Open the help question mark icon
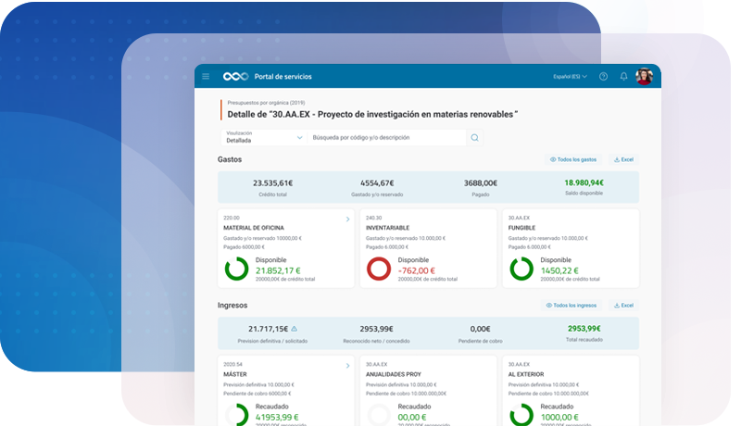The image size is (741, 426). pyautogui.click(x=603, y=76)
